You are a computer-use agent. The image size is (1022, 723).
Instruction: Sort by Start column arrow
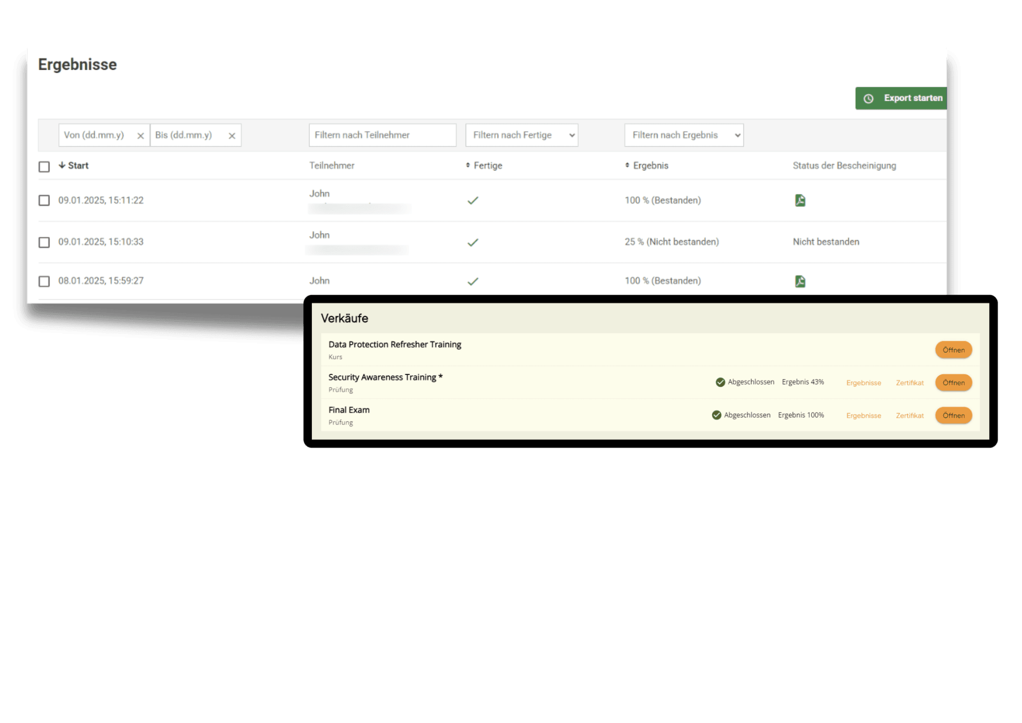62,165
